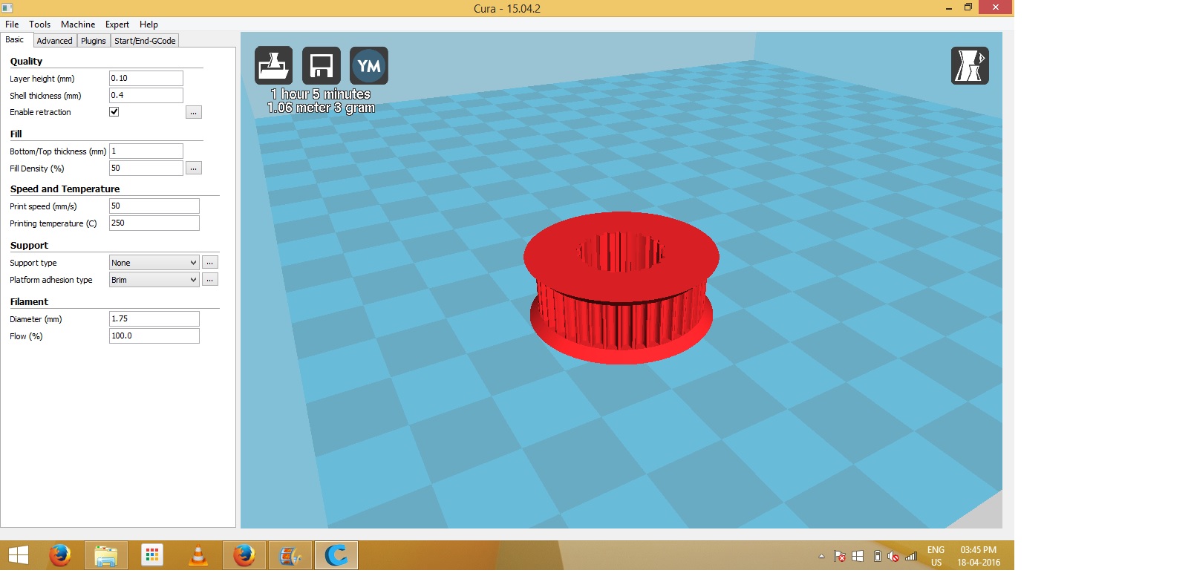Switch to the Plugins tab
Viewport: 1194px width, 576px height.
94,41
